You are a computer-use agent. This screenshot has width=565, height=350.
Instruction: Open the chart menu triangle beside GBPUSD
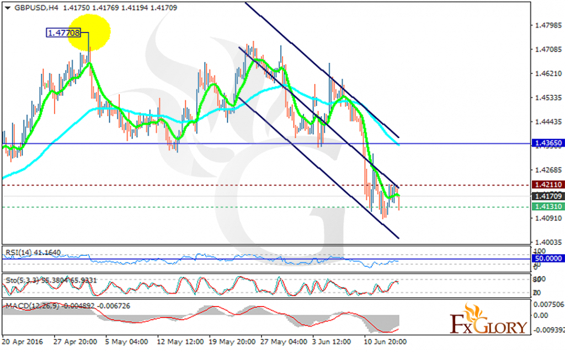8,8
